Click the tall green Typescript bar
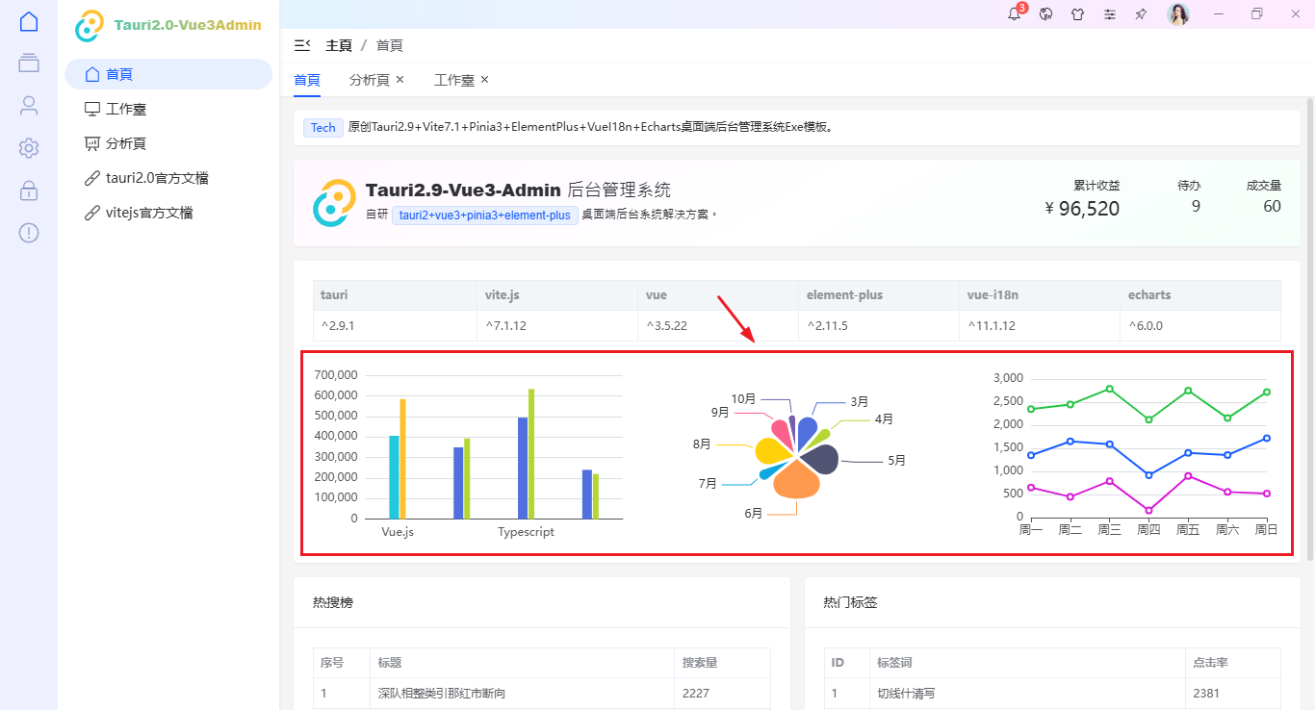This screenshot has width=1315, height=710. tap(531, 454)
